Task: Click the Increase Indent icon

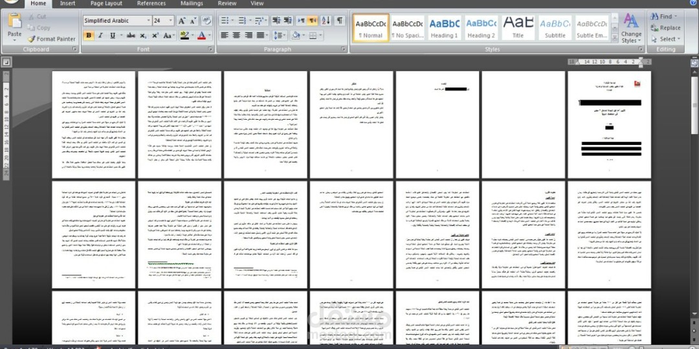Action: pos(288,21)
